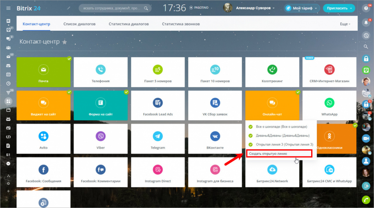The width and height of the screenshot is (374, 208).
Task: Switch to Список диалогов tab
Action: 79,24
